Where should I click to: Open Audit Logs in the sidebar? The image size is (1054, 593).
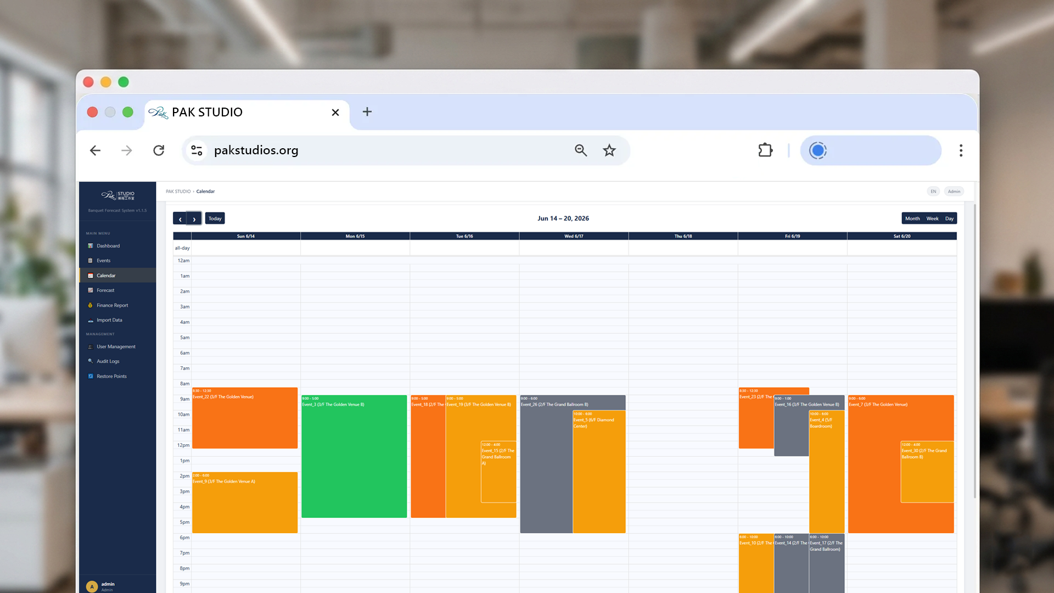click(x=117, y=361)
